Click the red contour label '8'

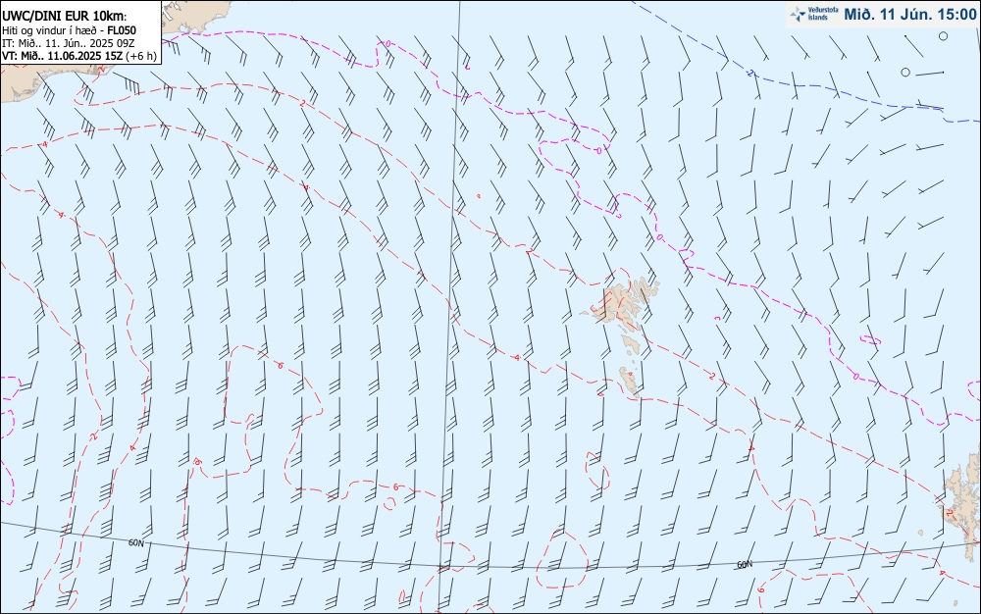tap(198, 461)
